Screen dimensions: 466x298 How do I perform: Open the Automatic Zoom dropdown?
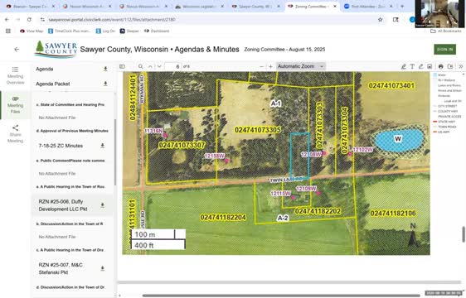click(301, 66)
